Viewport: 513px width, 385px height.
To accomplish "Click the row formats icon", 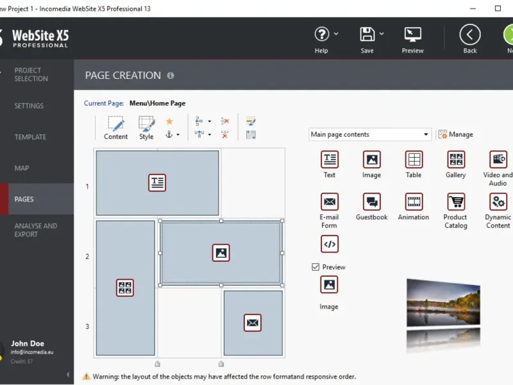I will tap(251, 121).
